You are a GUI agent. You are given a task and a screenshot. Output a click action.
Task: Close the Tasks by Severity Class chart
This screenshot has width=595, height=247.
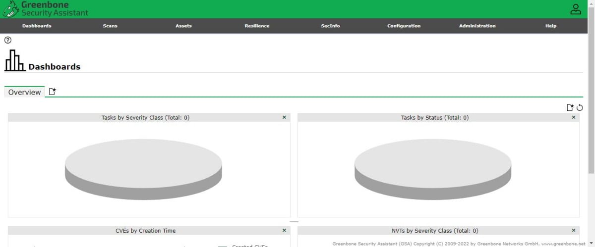284,117
